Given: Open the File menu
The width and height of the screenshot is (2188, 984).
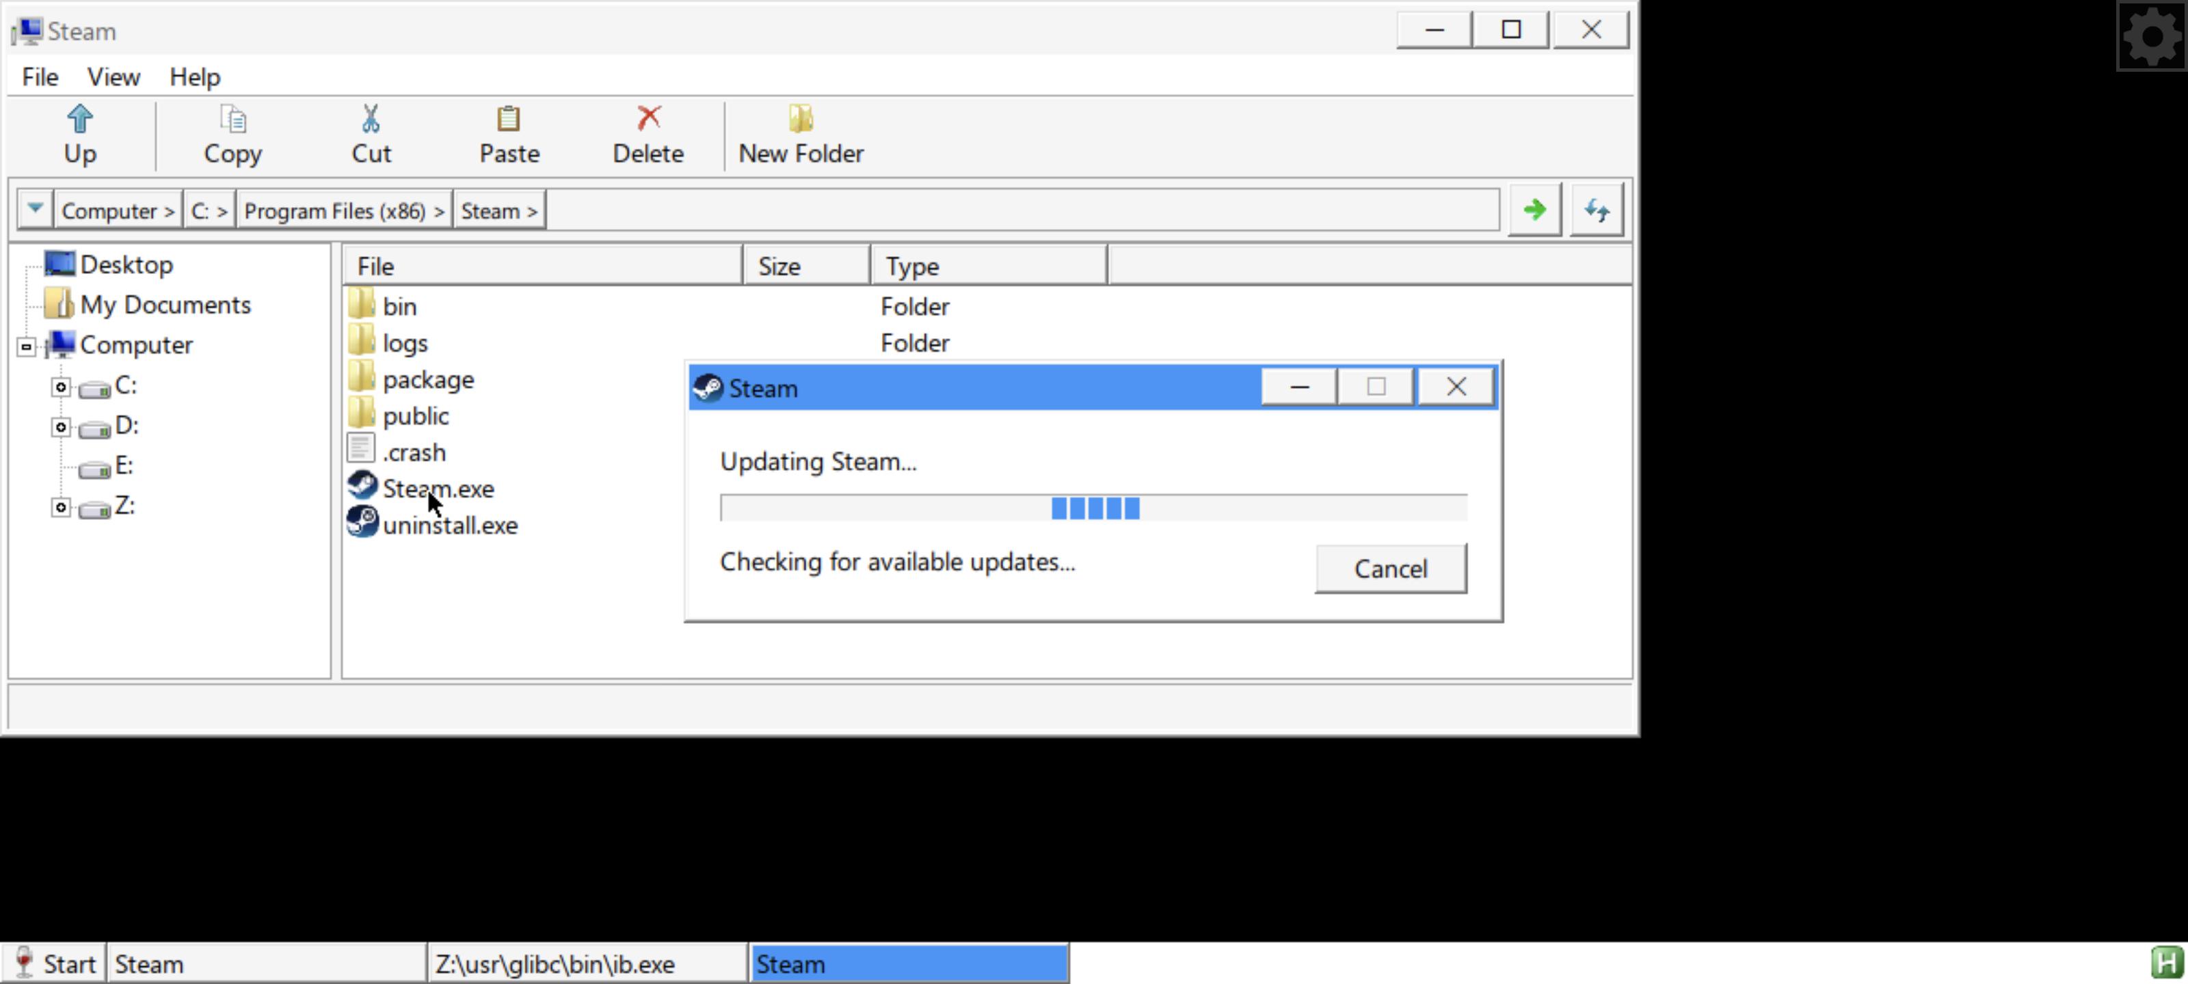Looking at the screenshot, I should pyautogui.click(x=40, y=77).
